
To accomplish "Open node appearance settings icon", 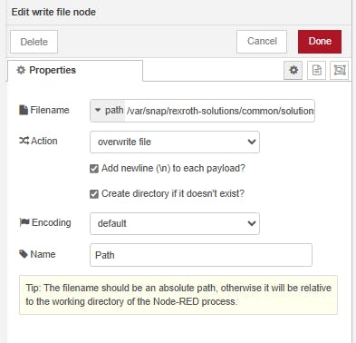I will pos(339,70).
